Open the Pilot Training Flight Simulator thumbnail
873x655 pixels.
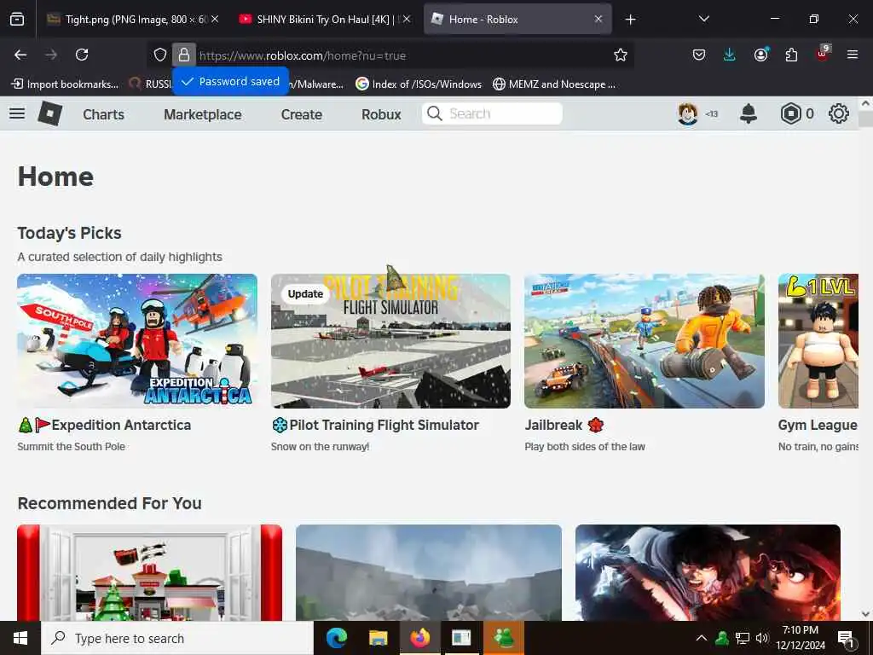(x=390, y=341)
